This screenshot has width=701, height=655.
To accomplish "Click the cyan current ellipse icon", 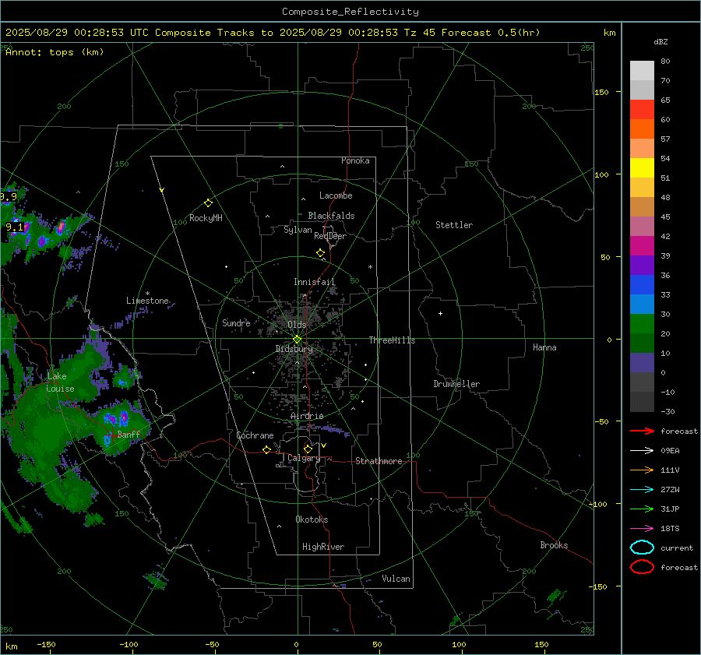I will 642,548.
